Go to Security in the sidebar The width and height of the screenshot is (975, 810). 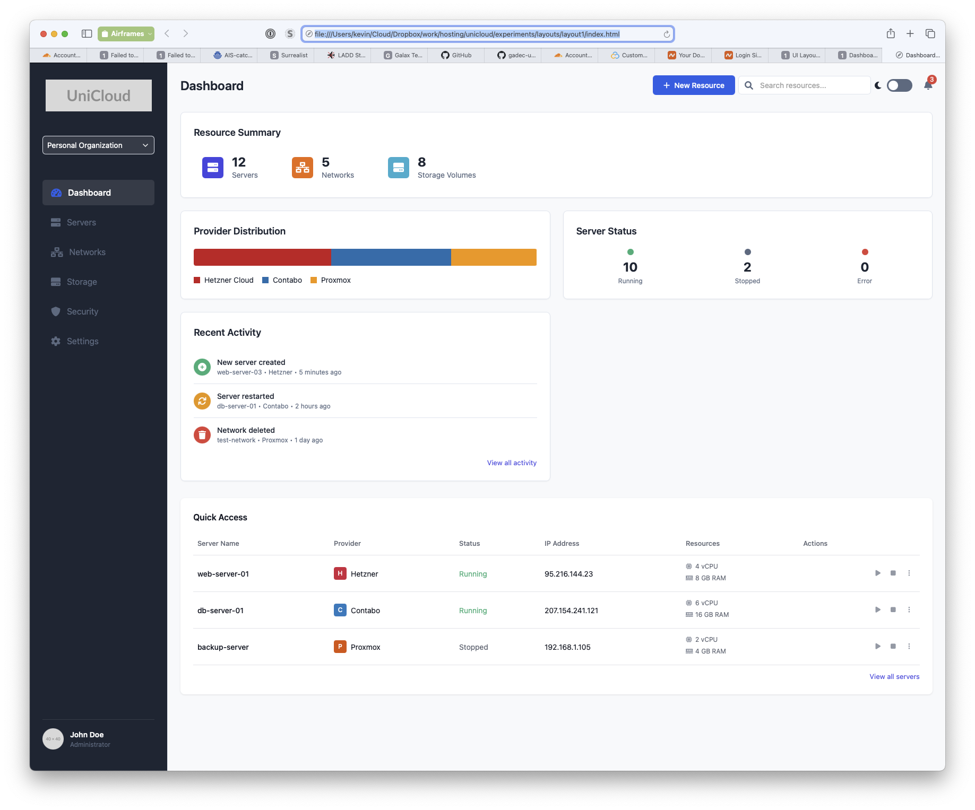(x=82, y=312)
